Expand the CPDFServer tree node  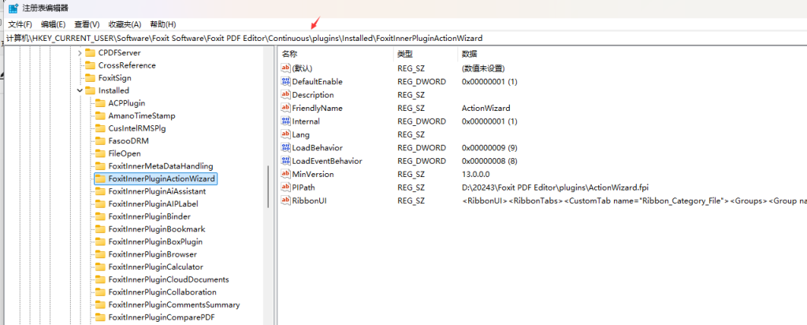[80, 53]
